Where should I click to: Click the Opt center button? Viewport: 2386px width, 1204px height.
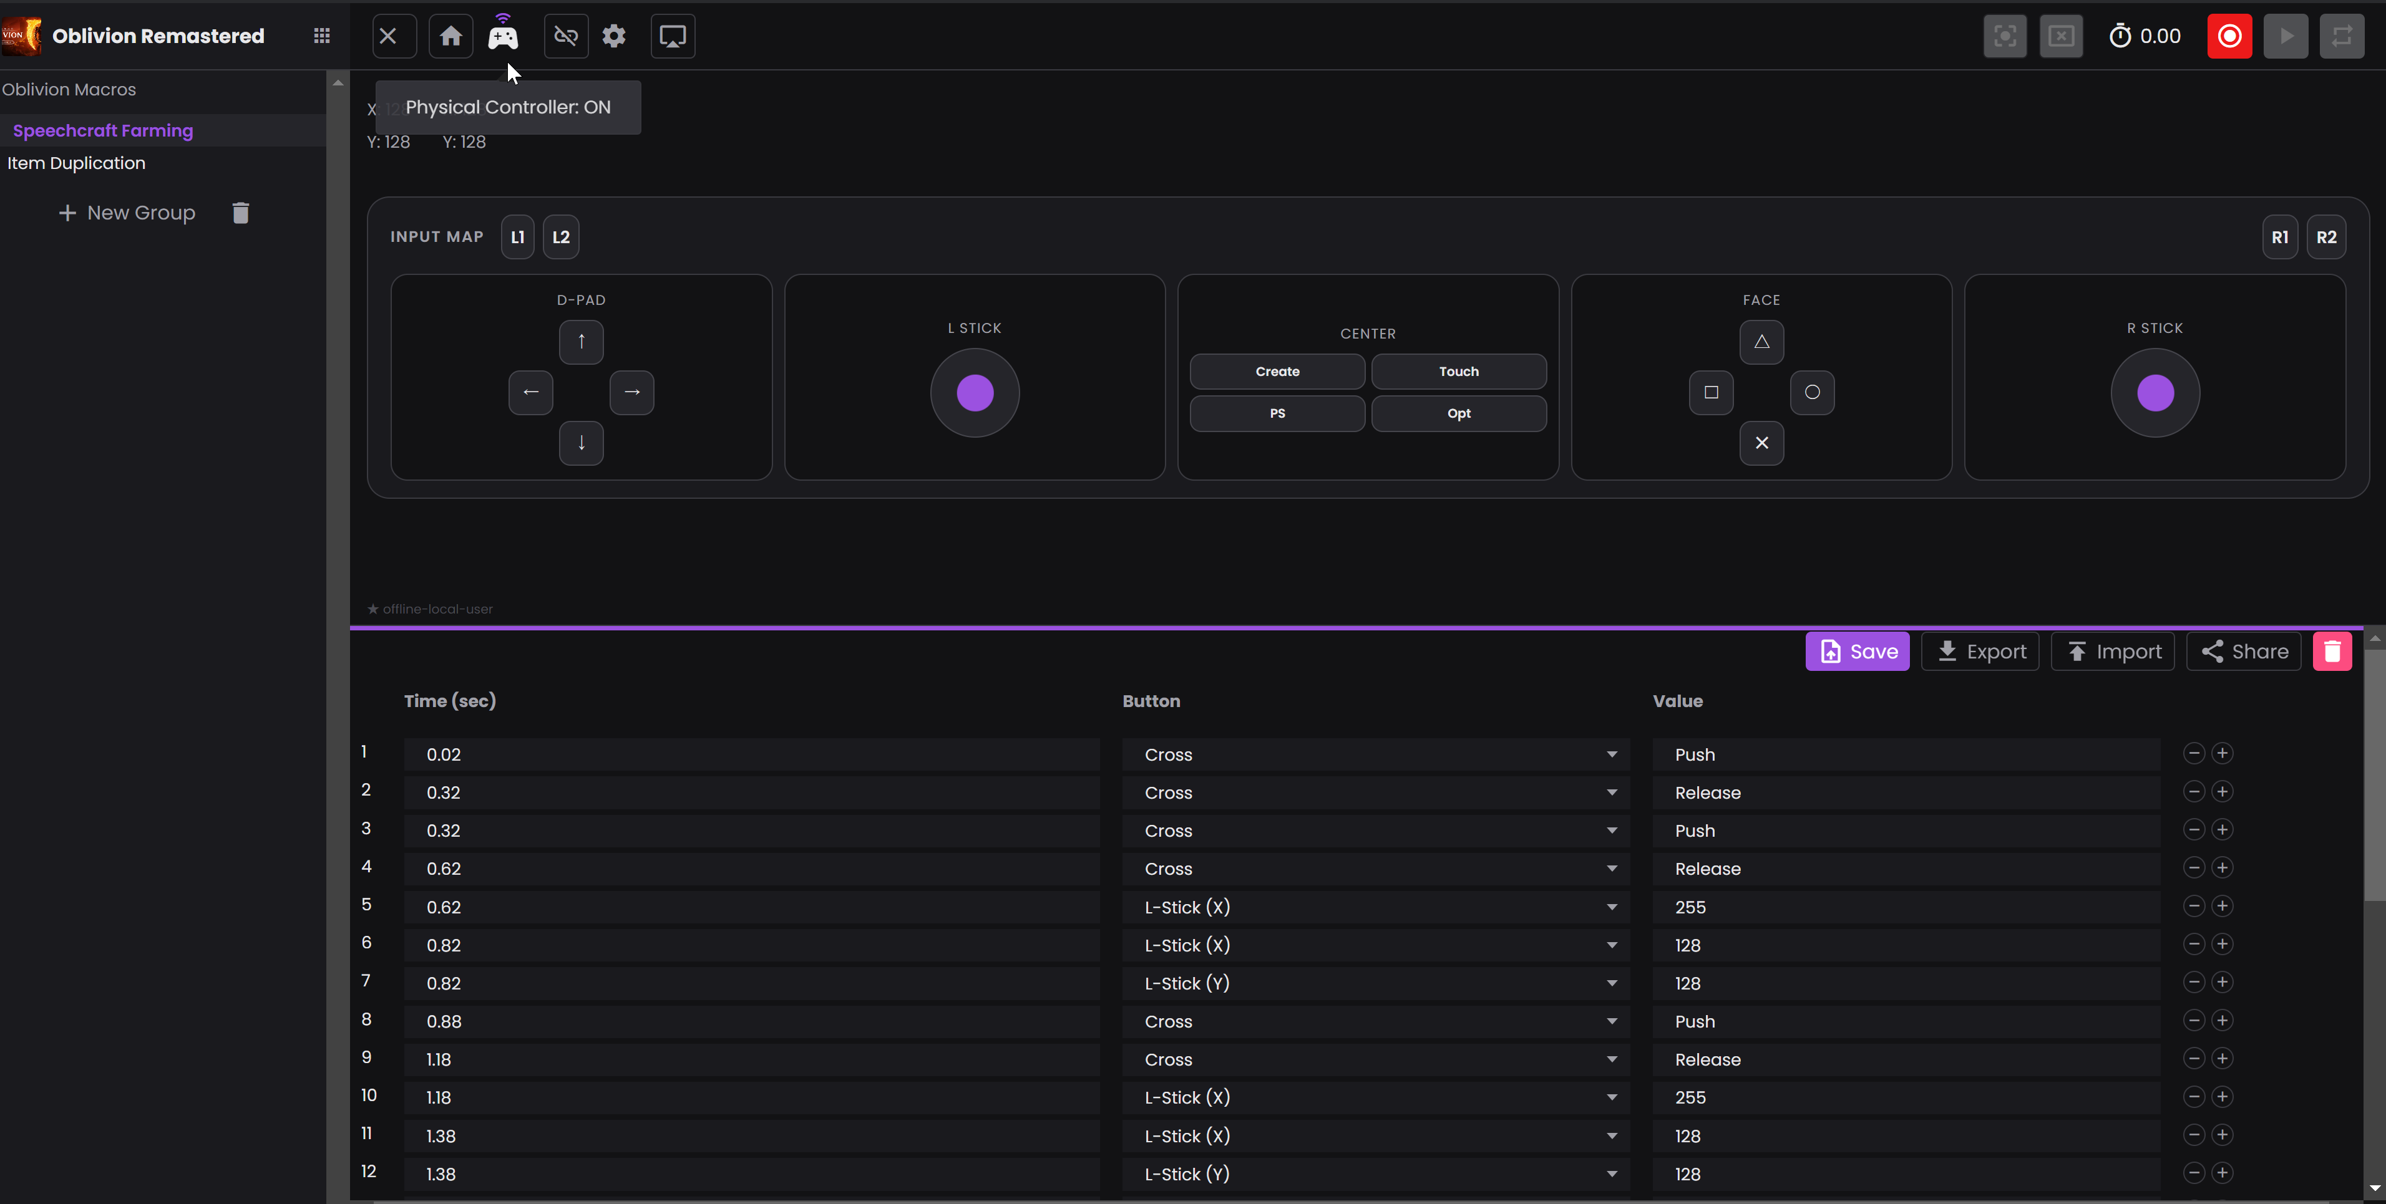1459,413
